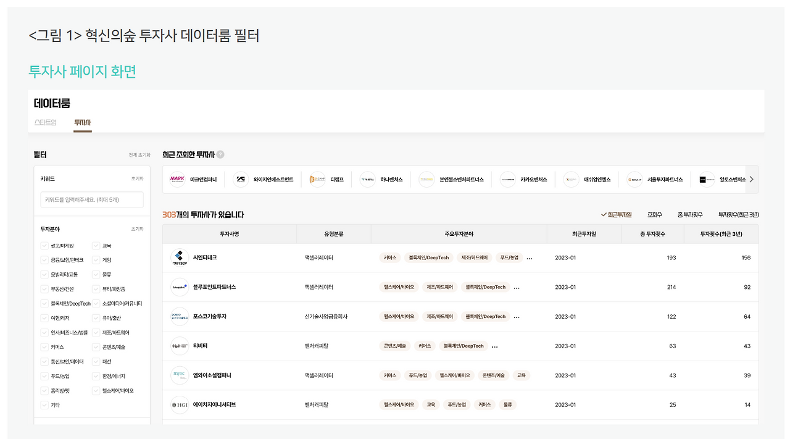Open the 씨엔티테크 investor name link
The width and height of the screenshot is (790, 439).
(x=205, y=257)
